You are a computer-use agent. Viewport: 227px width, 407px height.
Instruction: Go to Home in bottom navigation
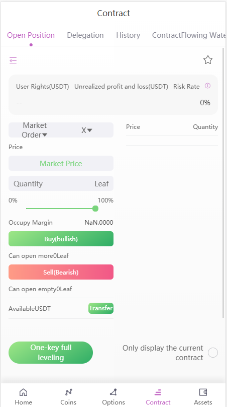click(x=23, y=396)
